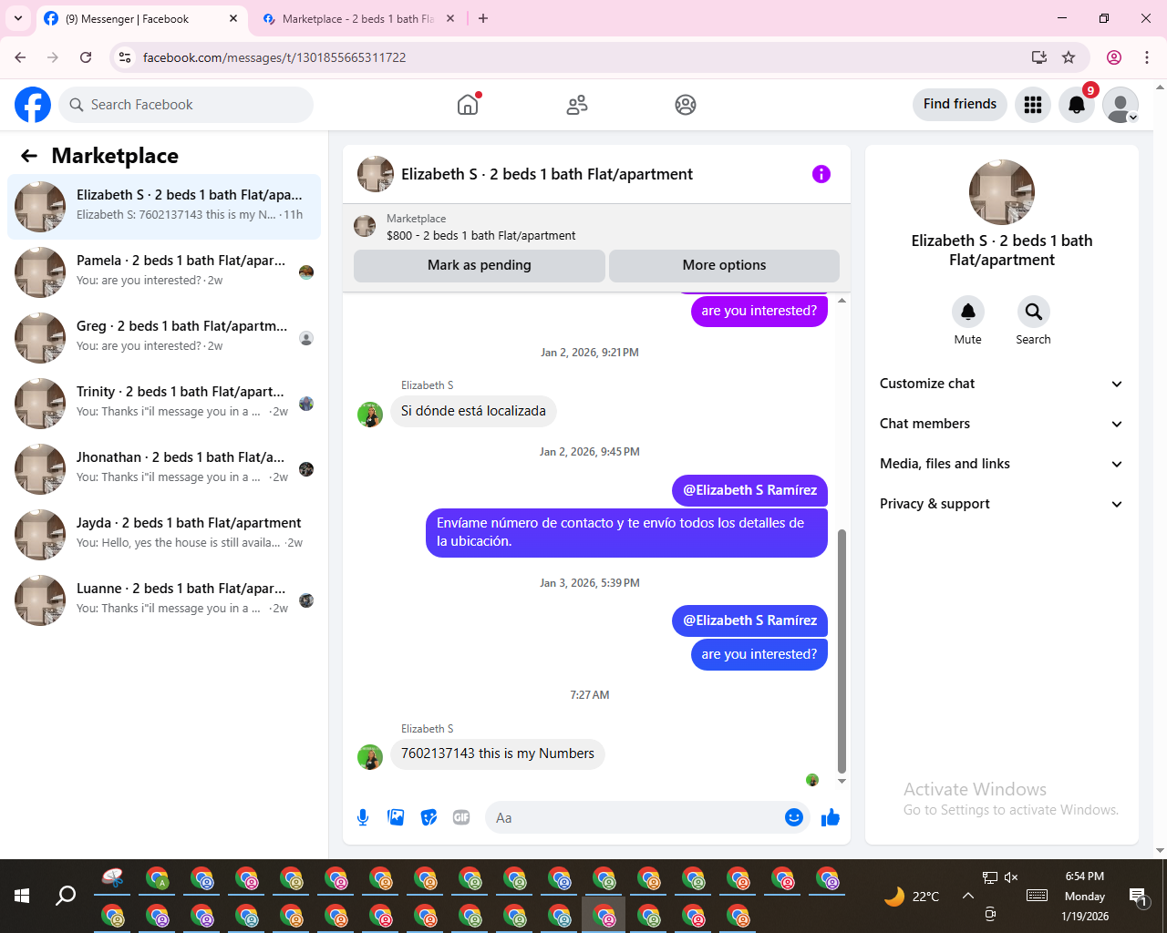The image size is (1167, 933).
Task: Open the Facebook menu grid icon
Action: coord(1033,105)
